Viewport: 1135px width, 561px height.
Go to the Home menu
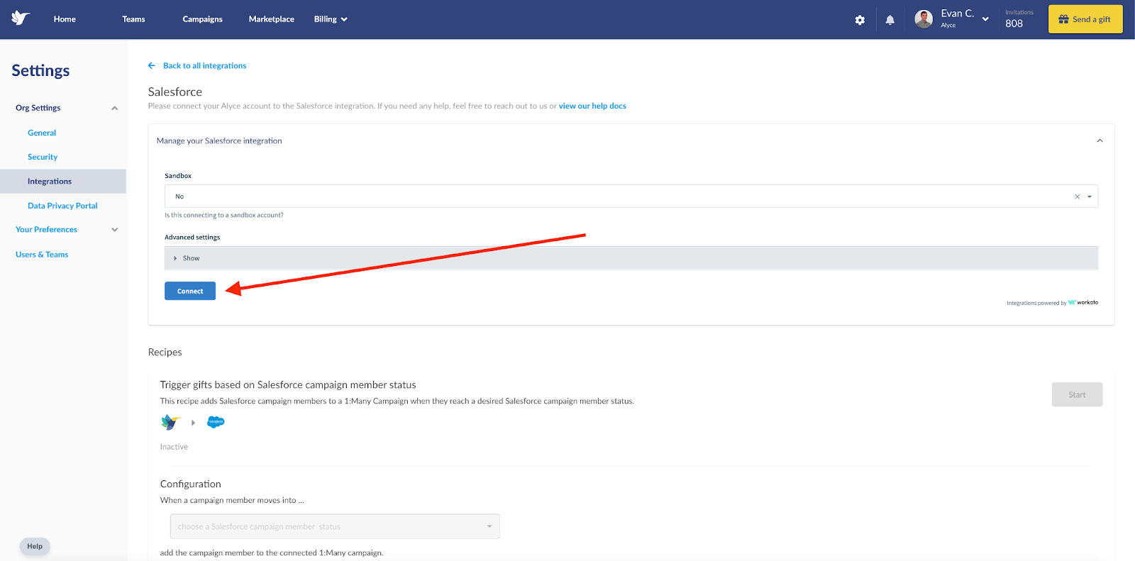click(65, 19)
